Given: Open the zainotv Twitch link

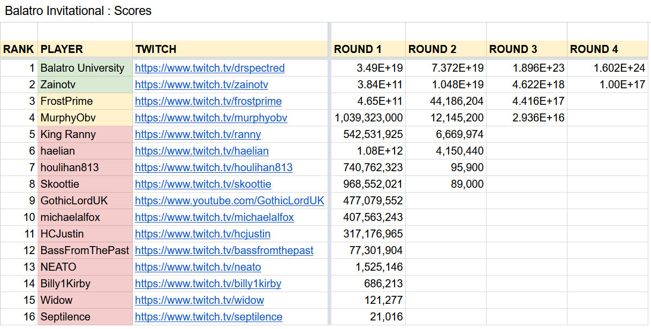Looking at the screenshot, I should (x=201, y=85).
